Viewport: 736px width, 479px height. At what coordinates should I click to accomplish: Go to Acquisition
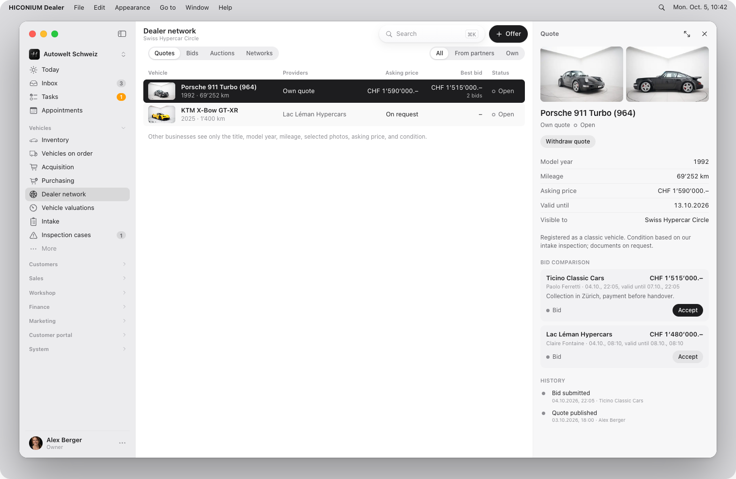(x=77, y=167)
